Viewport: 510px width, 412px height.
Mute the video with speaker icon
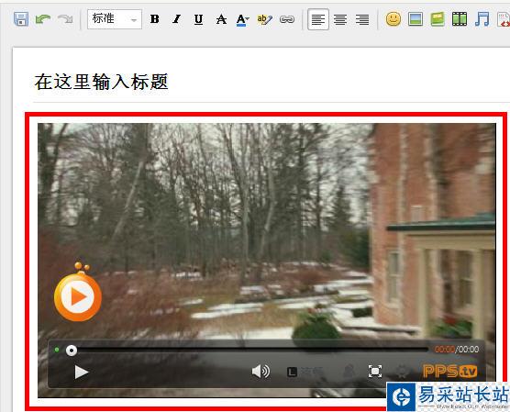pos(261,372)
